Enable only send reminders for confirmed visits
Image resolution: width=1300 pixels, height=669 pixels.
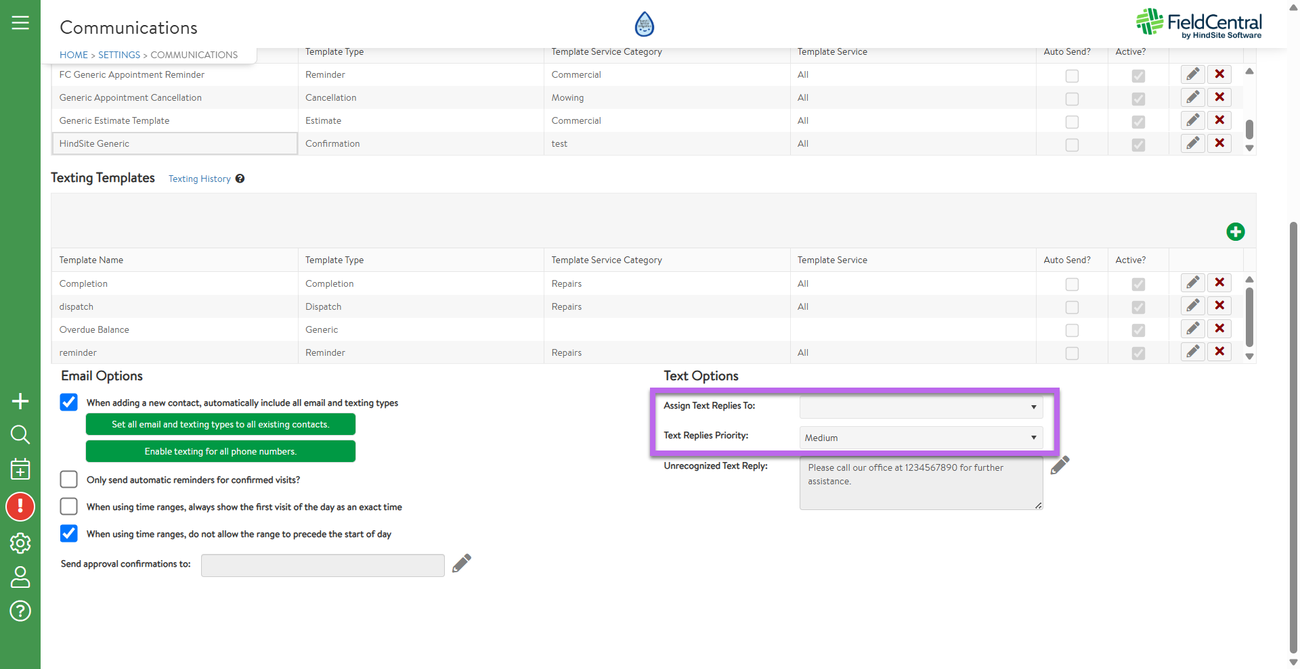(69, 480)
